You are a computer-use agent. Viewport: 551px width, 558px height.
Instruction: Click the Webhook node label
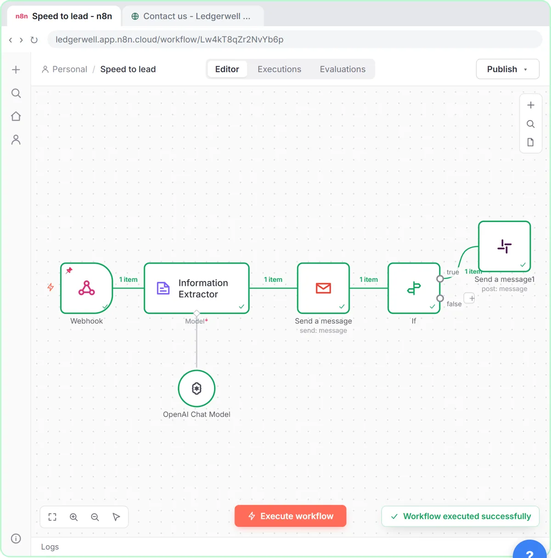click(x=86, y=321)
